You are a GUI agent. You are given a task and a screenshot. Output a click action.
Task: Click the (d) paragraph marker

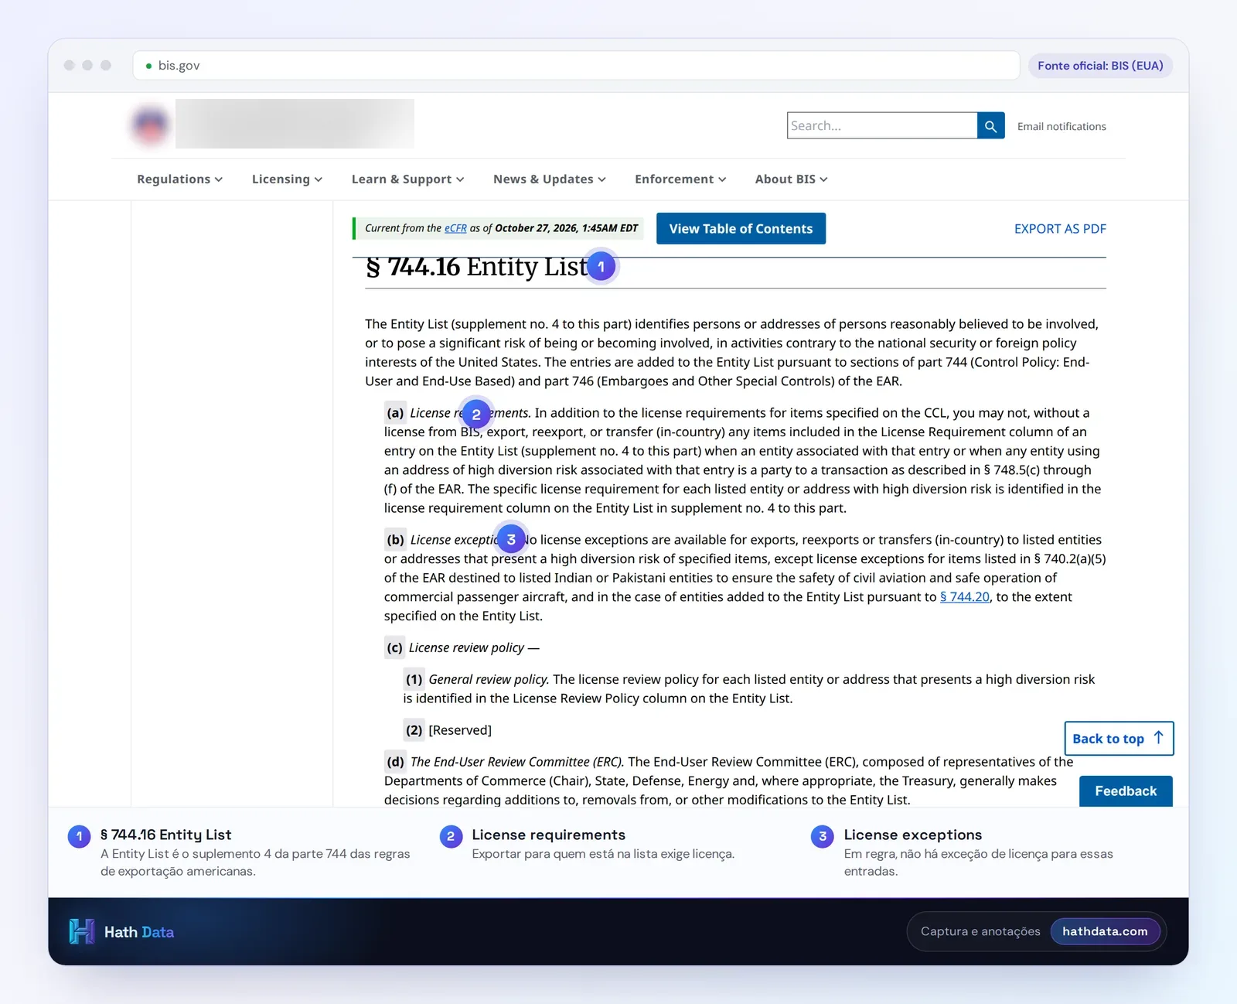[x=396, y=762]
